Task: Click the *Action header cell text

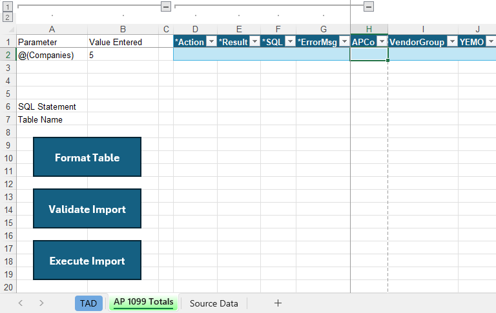Action: [189, 42]
